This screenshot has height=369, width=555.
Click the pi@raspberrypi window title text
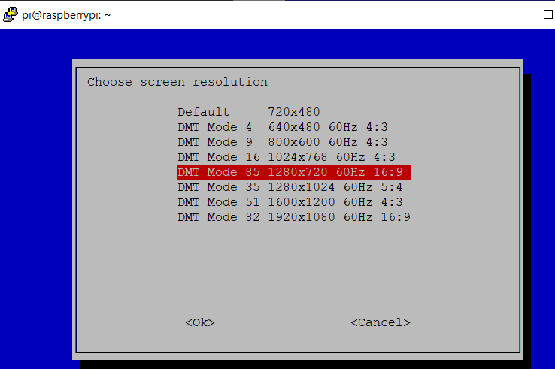click(66, 15)
